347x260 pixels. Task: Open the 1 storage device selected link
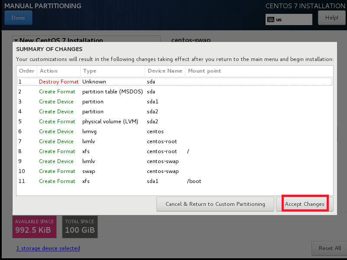[x=48, y=248]
